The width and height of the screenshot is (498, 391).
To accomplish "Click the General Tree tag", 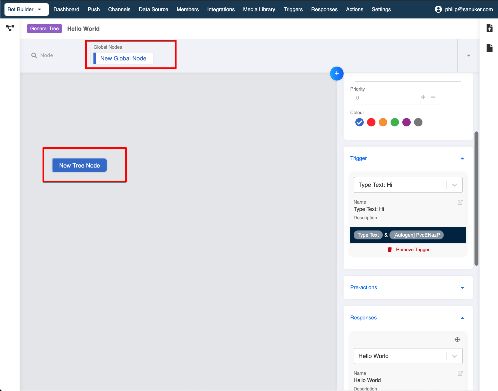I will click(x=44, y=29).
